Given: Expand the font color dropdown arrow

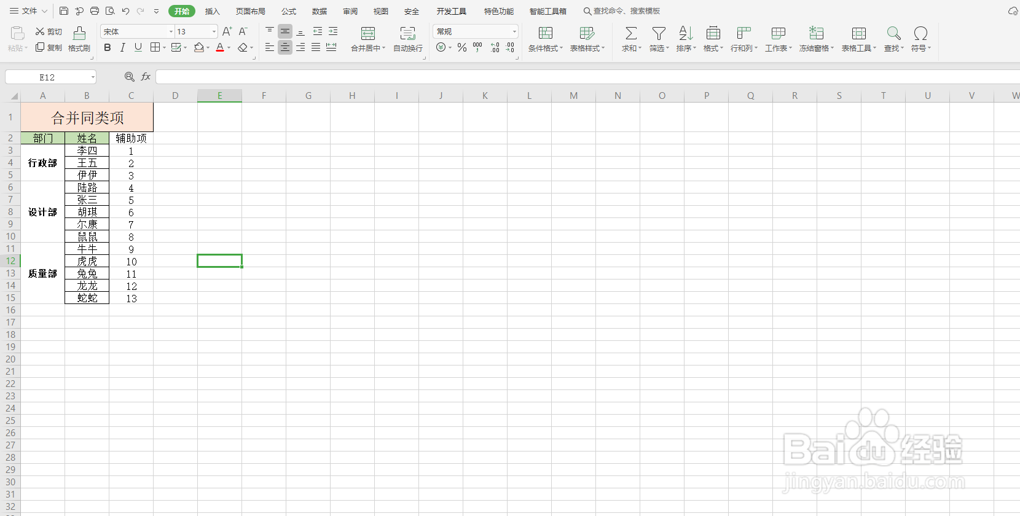Looking at the screenshot, I should (229, 48).
